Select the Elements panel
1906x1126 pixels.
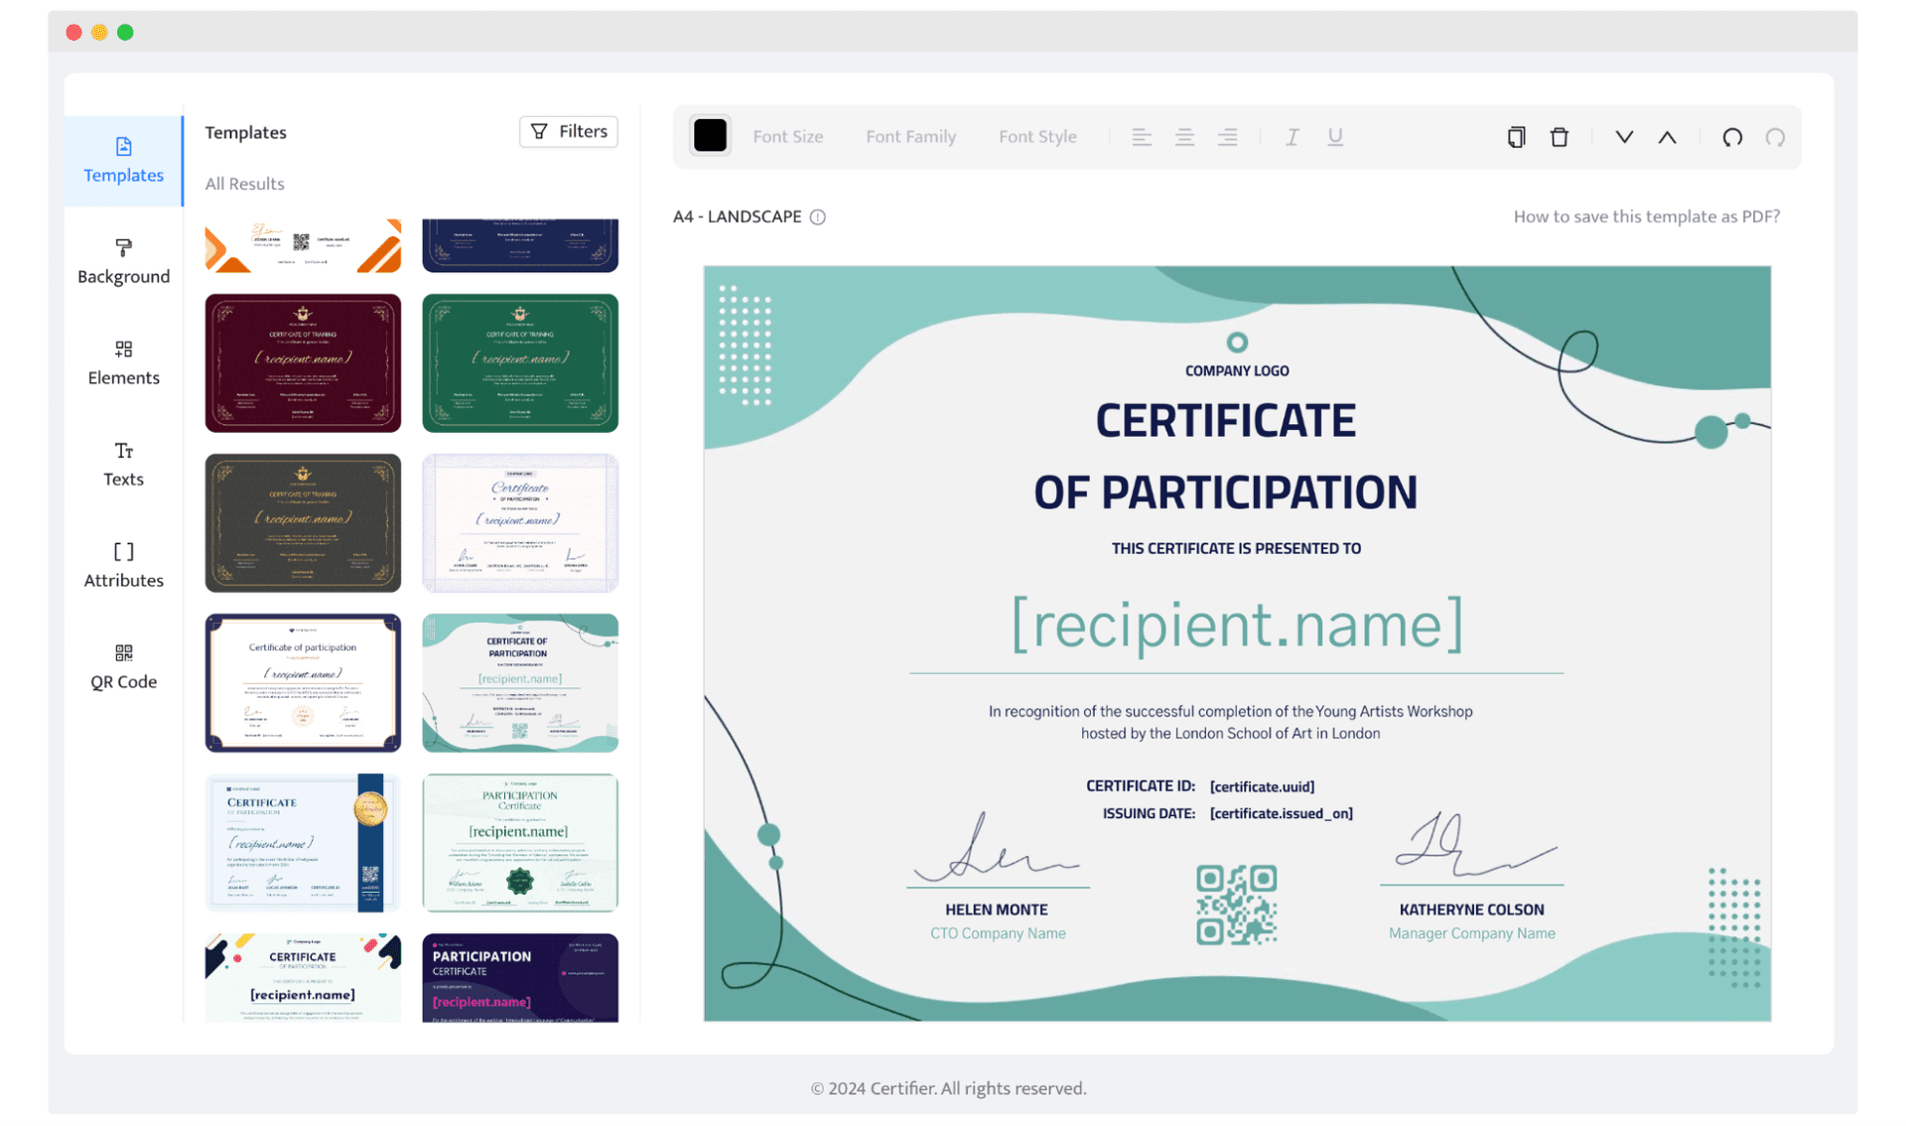click(123, 361)
